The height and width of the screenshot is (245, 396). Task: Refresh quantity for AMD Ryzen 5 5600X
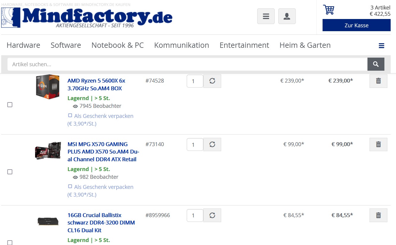(x=212, y=81)
